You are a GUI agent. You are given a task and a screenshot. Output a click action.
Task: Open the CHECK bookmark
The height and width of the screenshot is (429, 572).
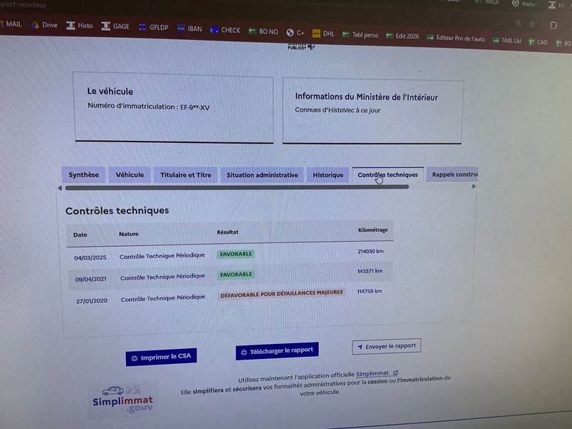225,30
